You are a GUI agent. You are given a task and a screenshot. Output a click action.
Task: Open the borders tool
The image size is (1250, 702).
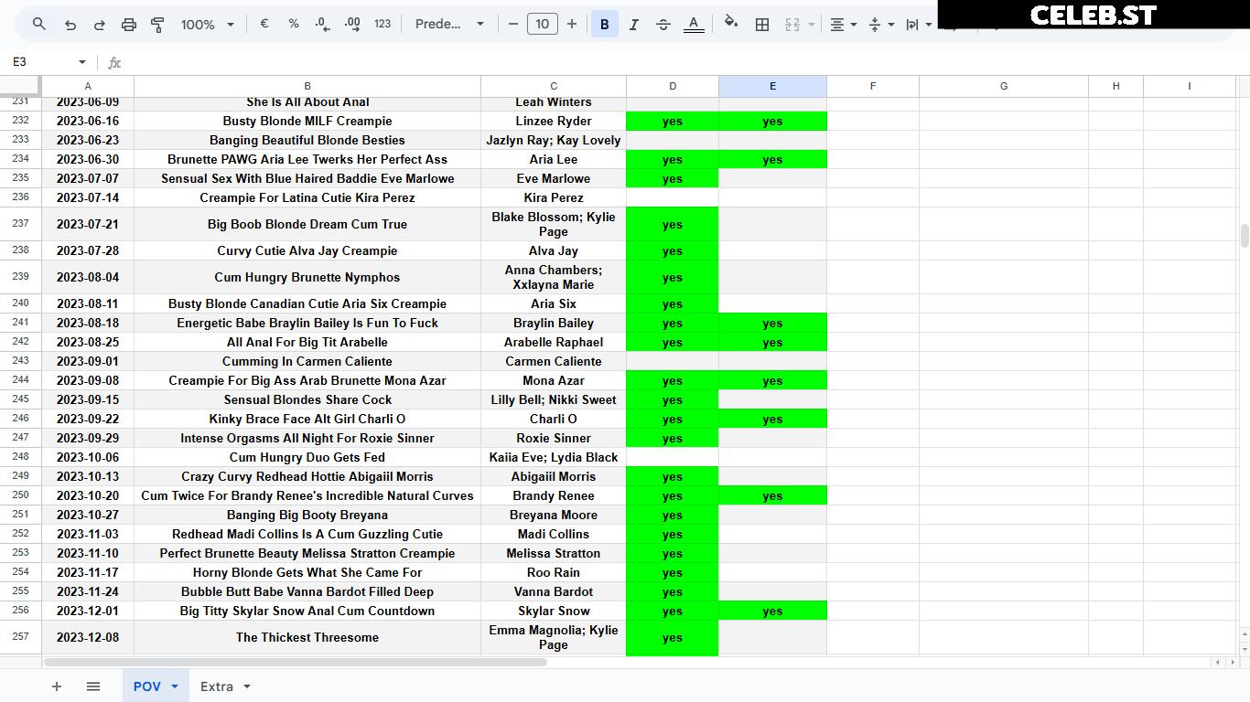pos(761,25)
